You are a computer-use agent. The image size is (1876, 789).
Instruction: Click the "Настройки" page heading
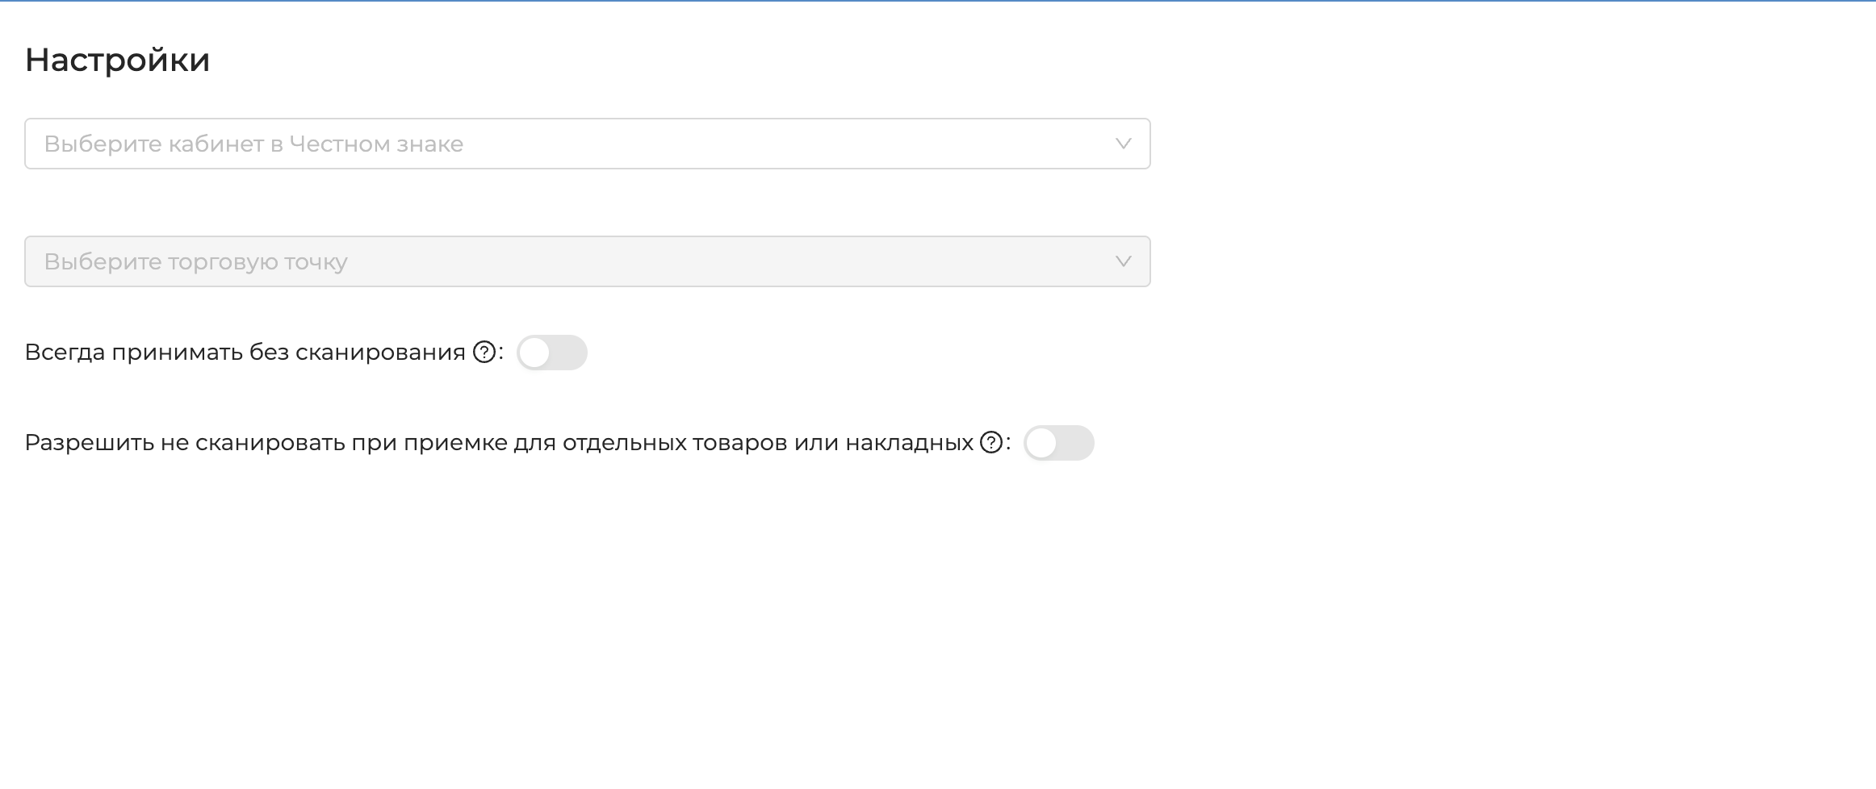pyautogui.click(x=117, y=61)
